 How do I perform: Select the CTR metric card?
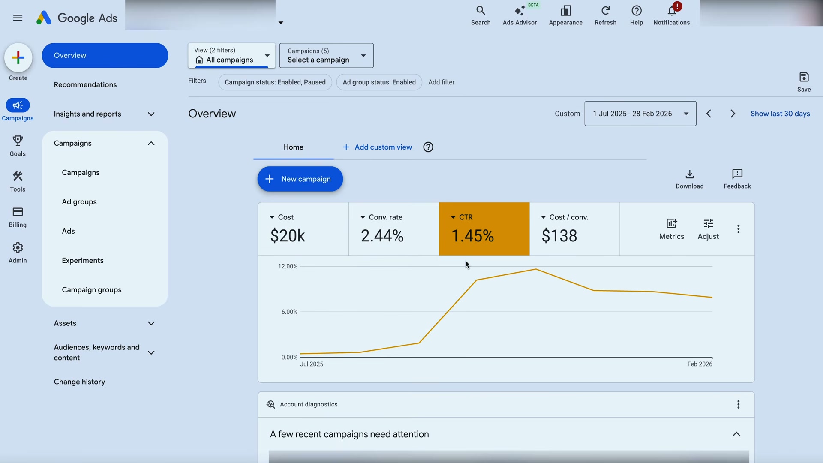pos(484,228)
